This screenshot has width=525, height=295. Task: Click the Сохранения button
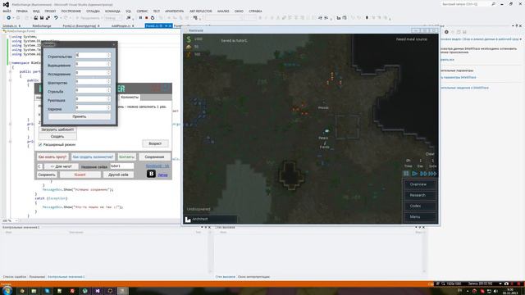coord(154,157)
